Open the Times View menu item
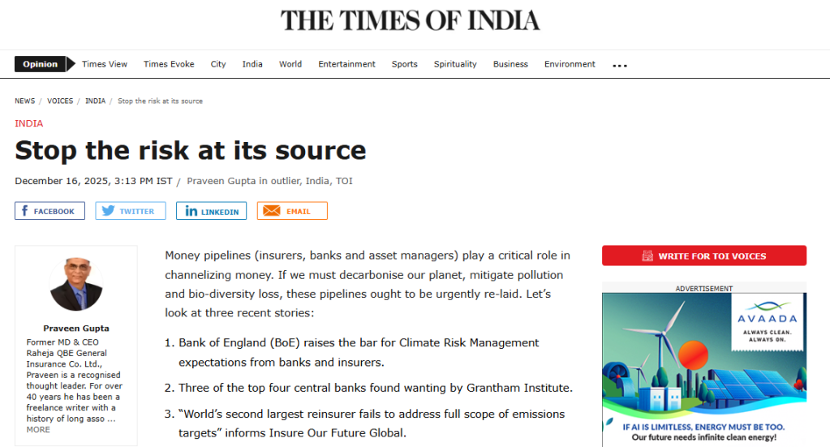Image resolution: width=830 pixels, height=447 pixels. (x=105, y=64)
